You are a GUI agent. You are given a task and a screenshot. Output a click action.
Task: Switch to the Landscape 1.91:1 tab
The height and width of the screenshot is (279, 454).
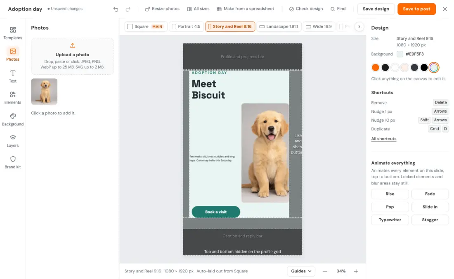279,27
